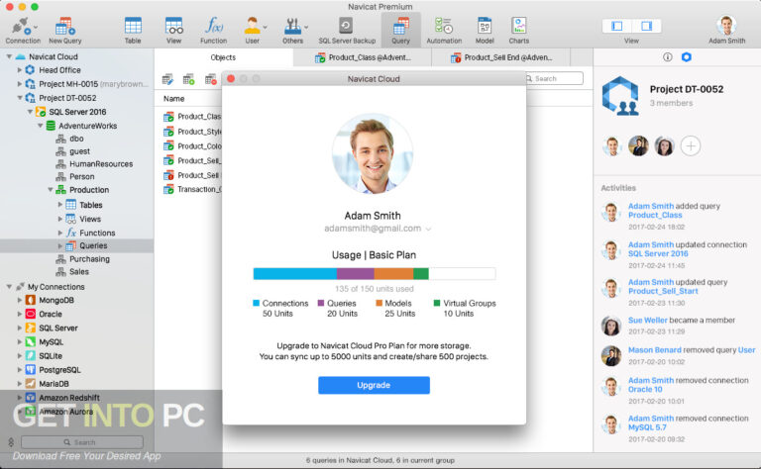This screenshot has height=469, width=761.
Task: Click the information icon in right pane
Action: coord(667,57)
